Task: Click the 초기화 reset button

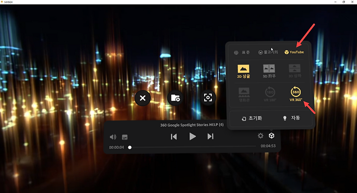Action: [251, 118]
